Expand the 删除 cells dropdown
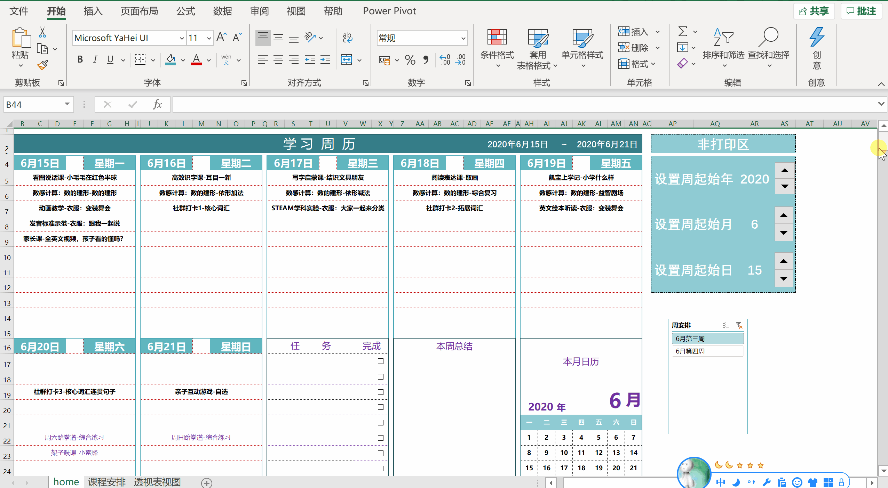Viewport: 888px width, 488px height. (x=658, y=48)
